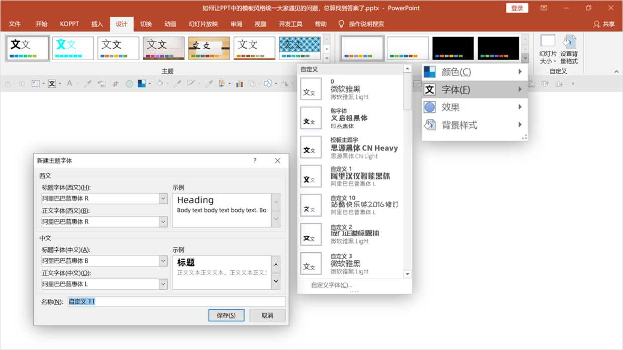The width and height of the screenshot is (623, 350).
Task: Choose the 思源黑体 CN Heavy font theme
Action: tap(352, 147)
